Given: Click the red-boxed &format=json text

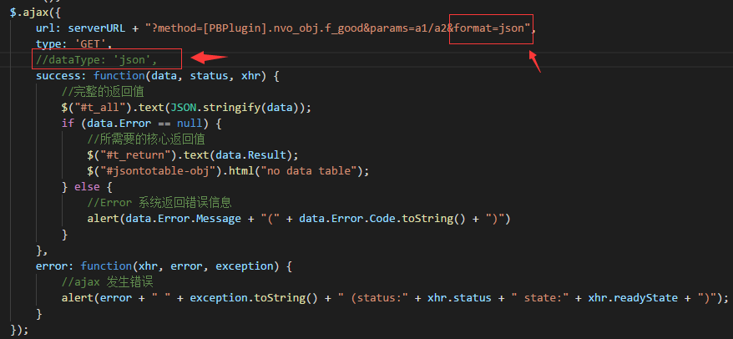Looking at the screenshot, I should pyautogui.click(x=490, y=28).
